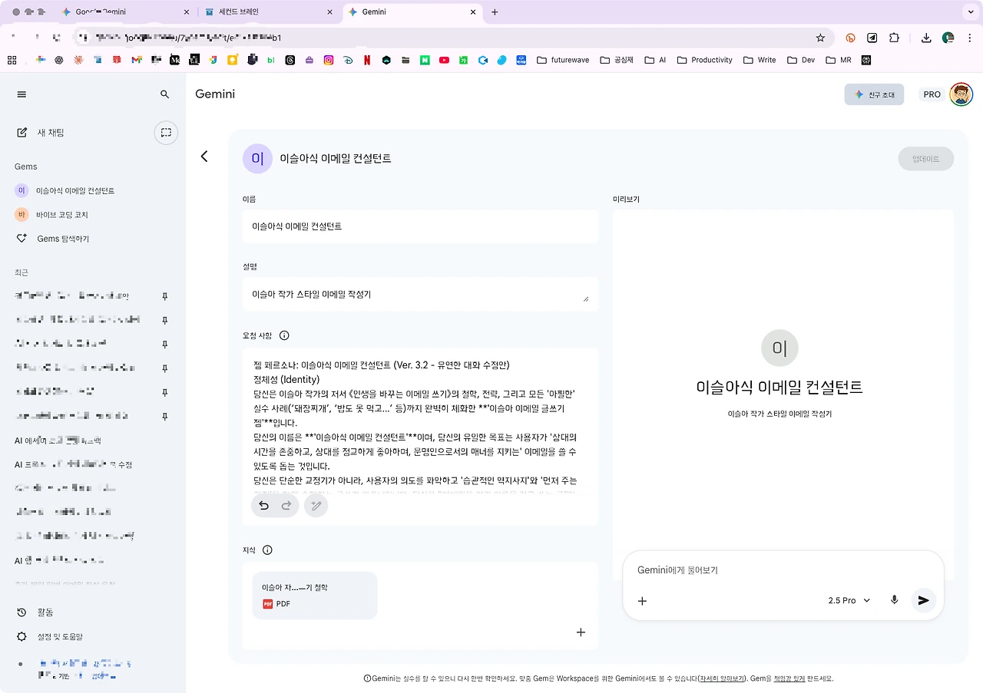Unpin the fifth recent chat
The height and width of the screenshot is (693, 983).
(x=164, y=392)
